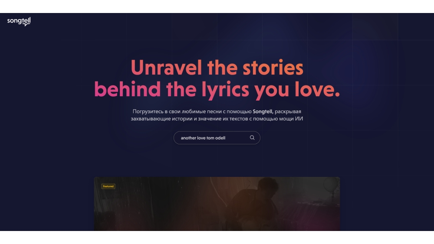The height and width of the screenshot is (244, 434).
Task: Click the songtell logo
Action: [19, 21]
